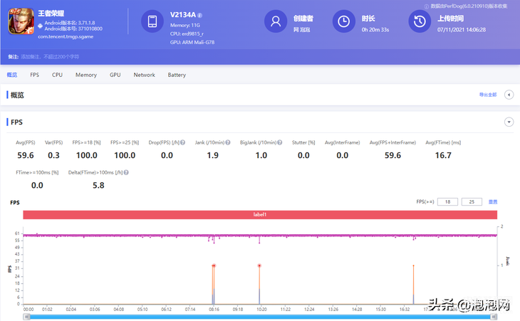This screenshot has width=520, height=321.
Task: Click the creator person icon
Action: [275, 21]
